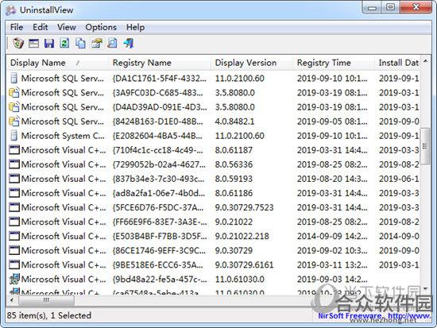
Task: Sort by the Registry Time column header
Action: click(x=334, y=63)
